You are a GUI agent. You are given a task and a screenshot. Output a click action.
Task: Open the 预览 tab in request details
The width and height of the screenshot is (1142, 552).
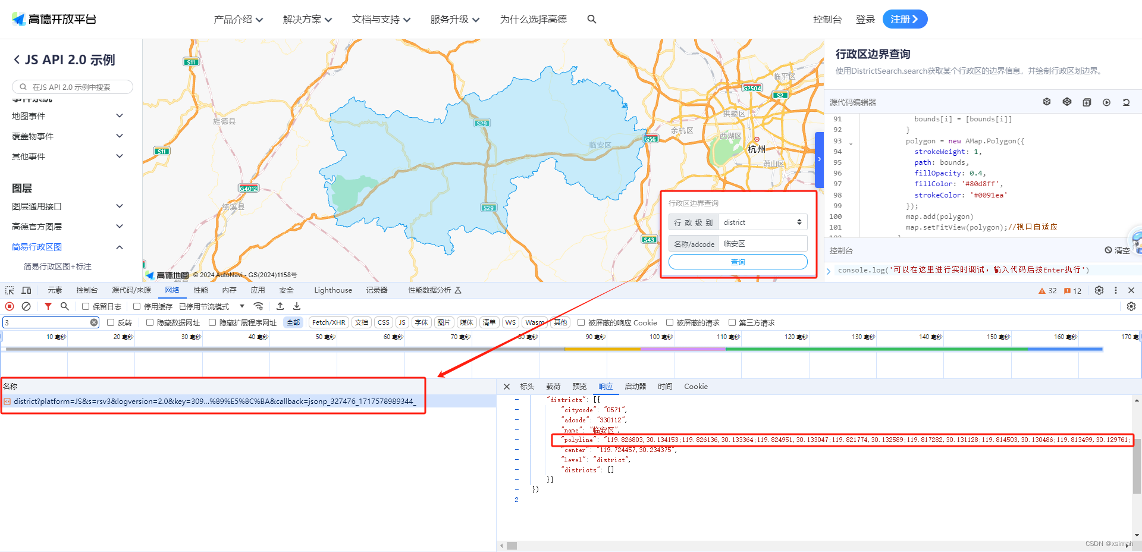point(579,387)
